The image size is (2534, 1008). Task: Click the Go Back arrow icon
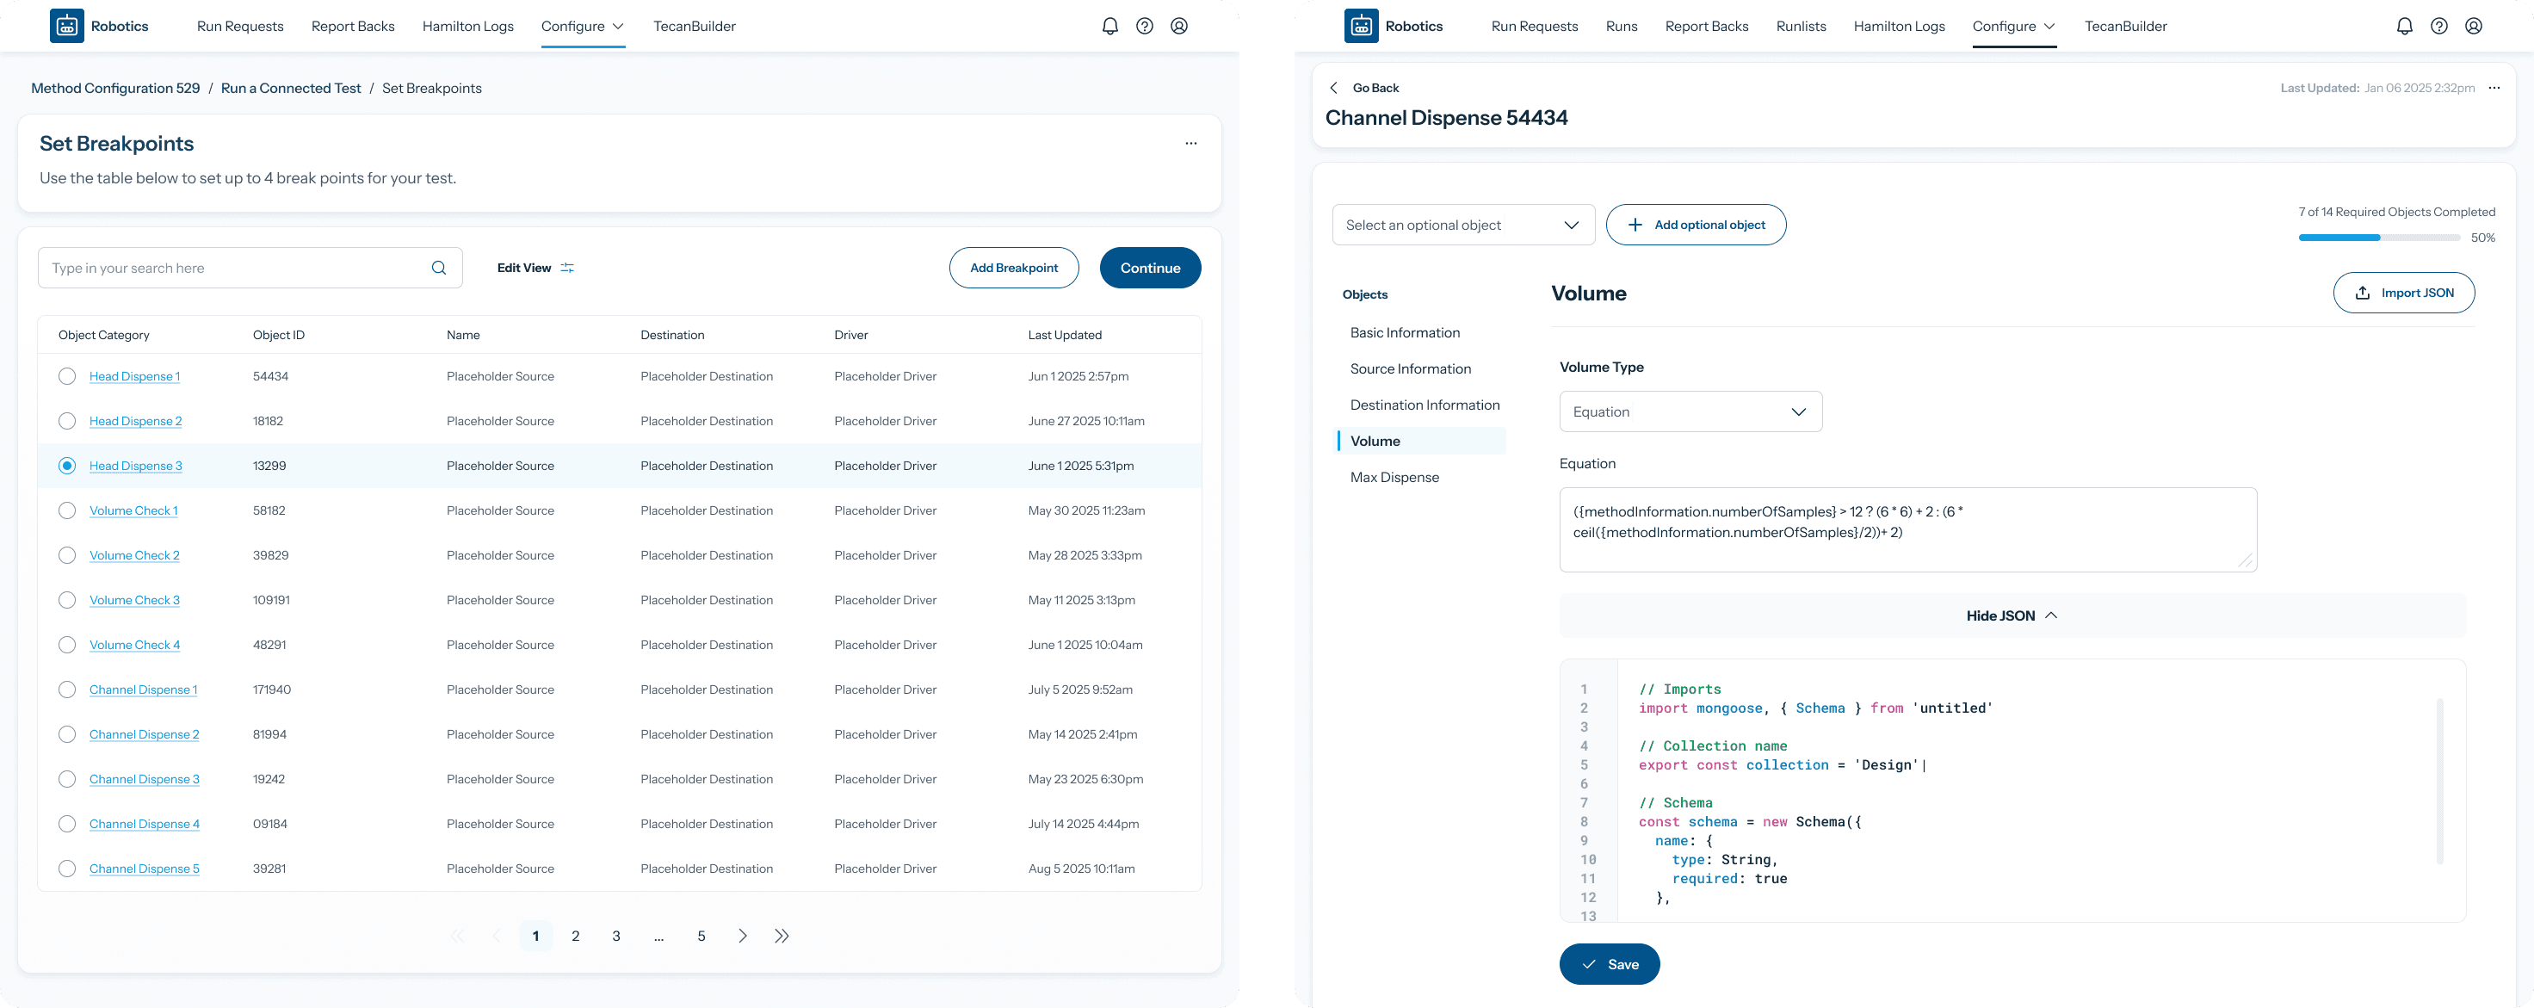click(x=1334, y=88)
